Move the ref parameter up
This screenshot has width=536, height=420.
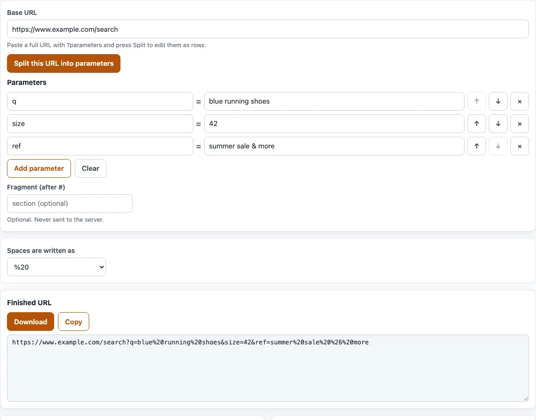(477, 146)
